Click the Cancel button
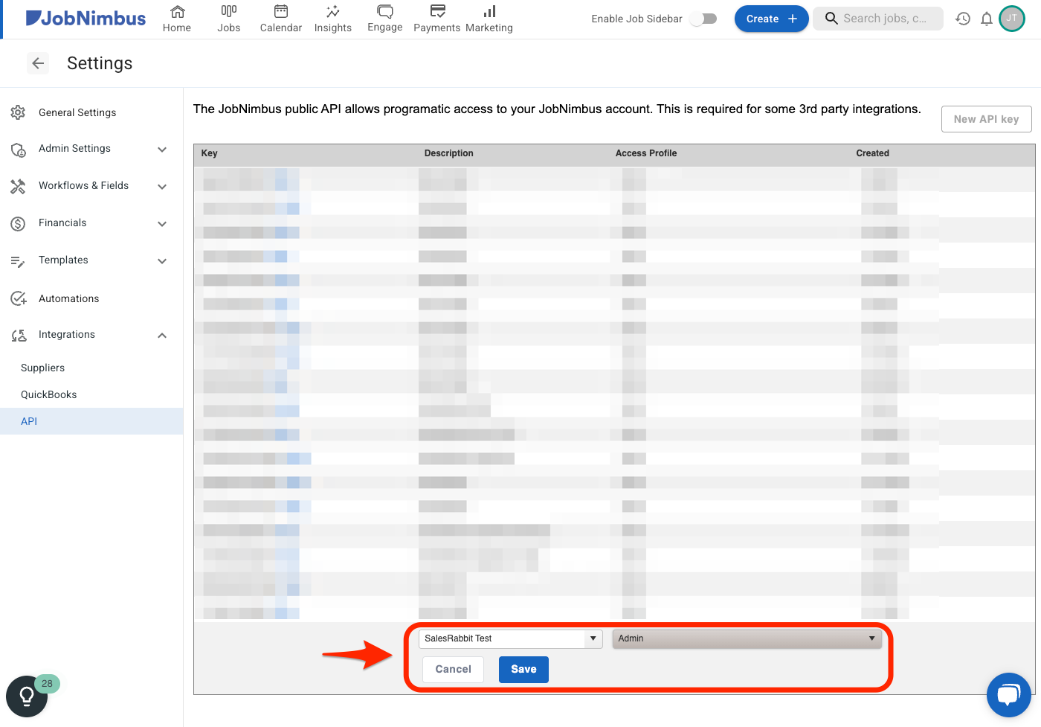 453,669
